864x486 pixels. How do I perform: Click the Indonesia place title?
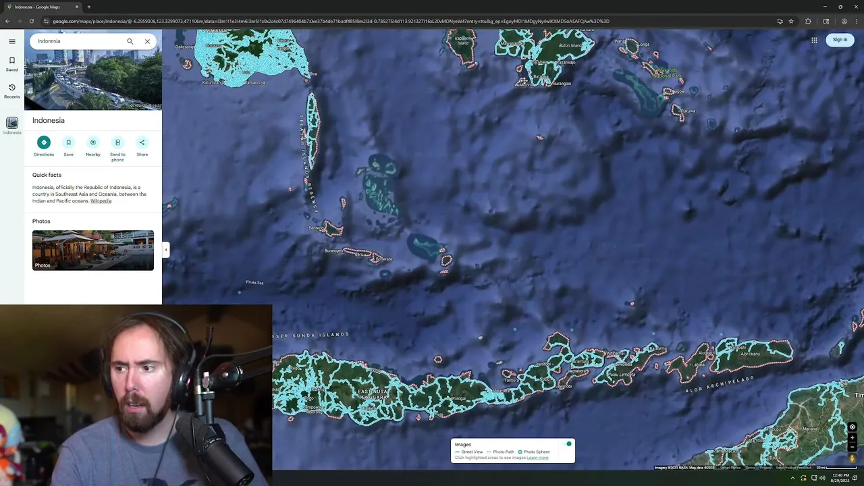pyautogui.click(x=49, y=120)
